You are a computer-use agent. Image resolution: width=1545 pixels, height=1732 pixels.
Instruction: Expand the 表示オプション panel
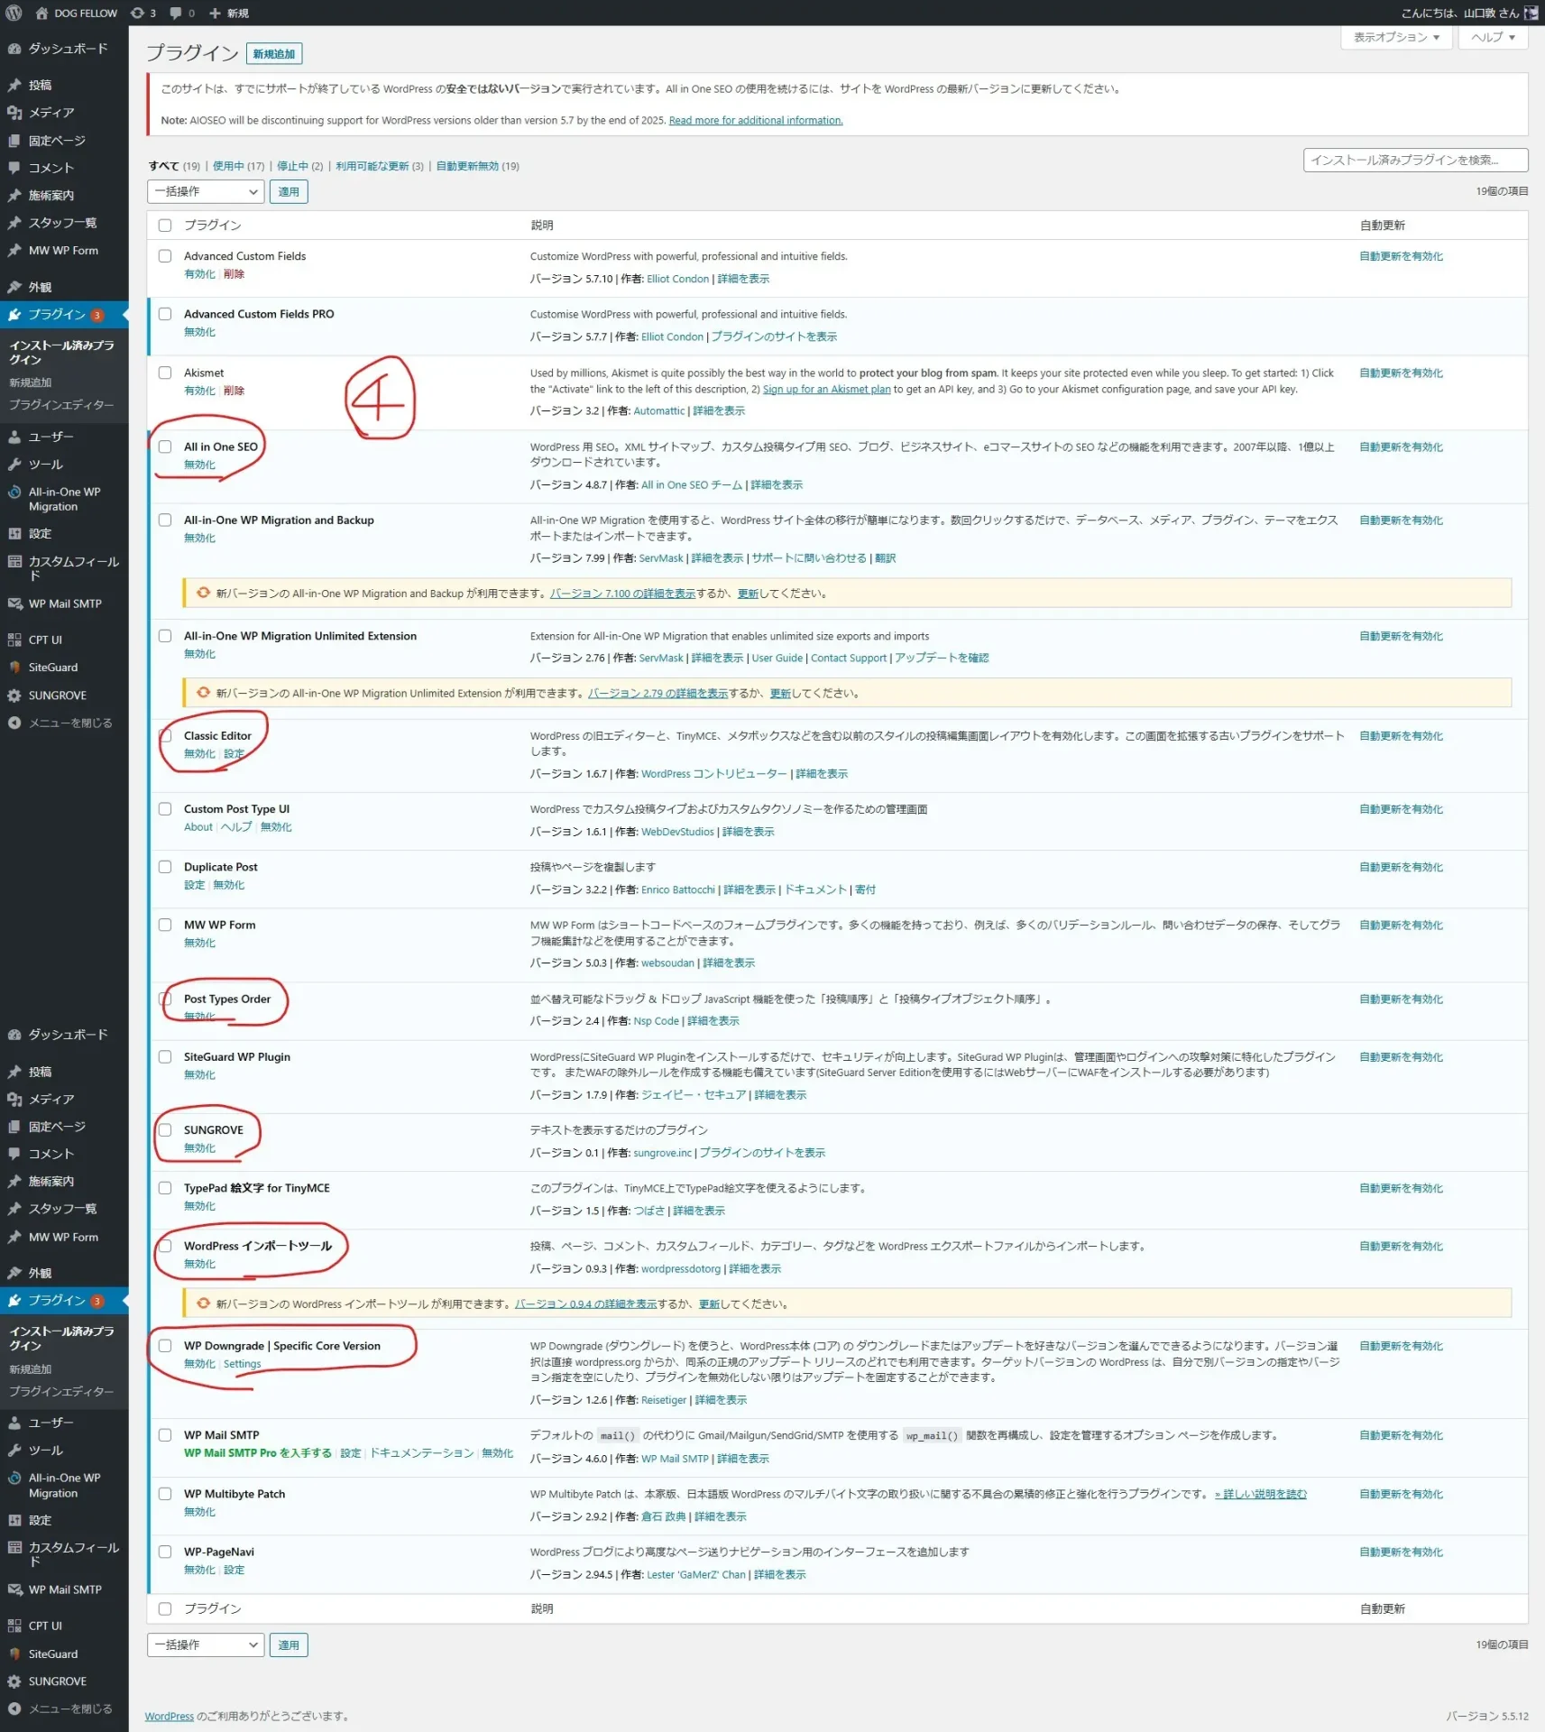coord(1395,37)
